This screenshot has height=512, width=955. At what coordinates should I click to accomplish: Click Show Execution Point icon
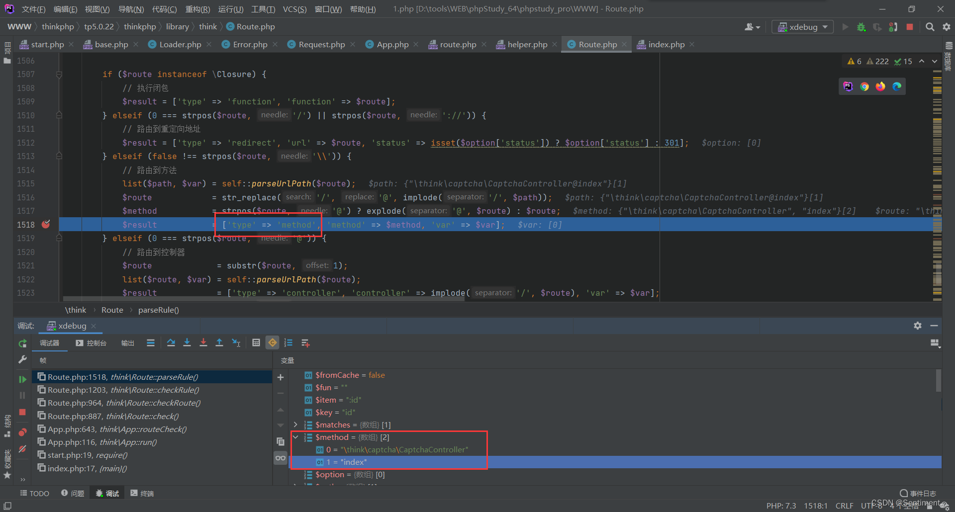pos(150,343)
